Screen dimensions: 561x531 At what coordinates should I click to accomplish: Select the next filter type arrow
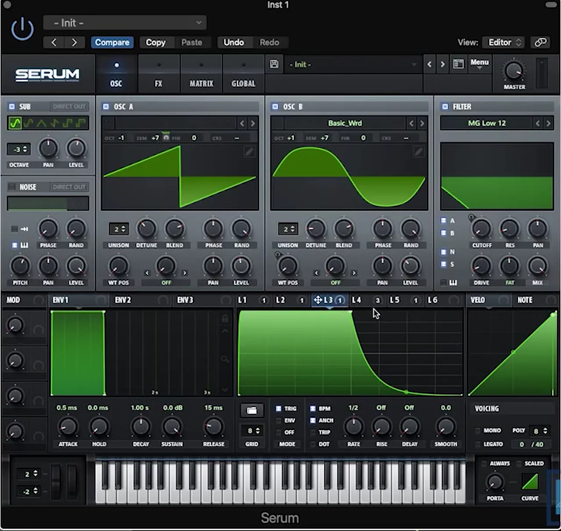(548, 123)
